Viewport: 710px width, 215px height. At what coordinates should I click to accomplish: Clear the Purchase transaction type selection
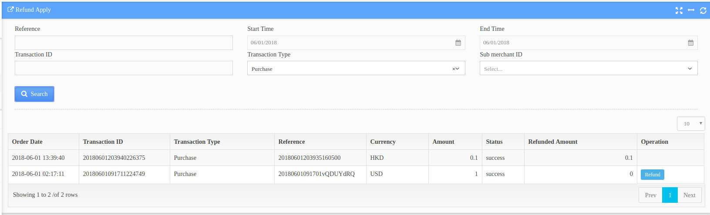coord(453,69)
